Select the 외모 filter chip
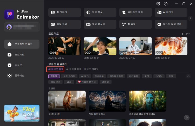Image resolution: width=195 pixels, height=126 pixels. pyautogui.click(x=171, y=76)
